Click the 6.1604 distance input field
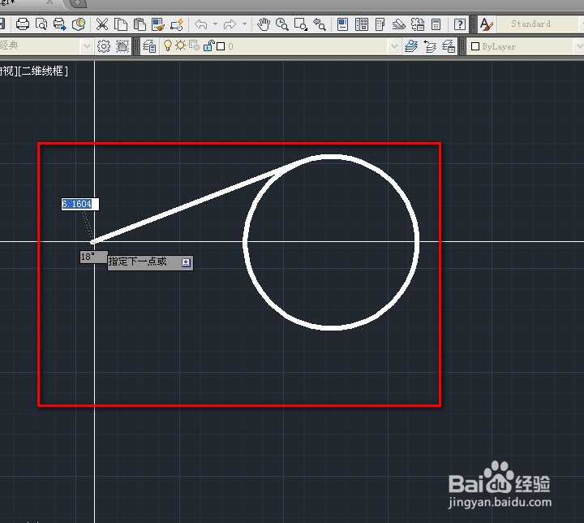584x523 pixels. click(x=80, y=204)
